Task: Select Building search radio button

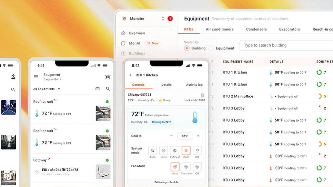Action: (x=187, y=48)
